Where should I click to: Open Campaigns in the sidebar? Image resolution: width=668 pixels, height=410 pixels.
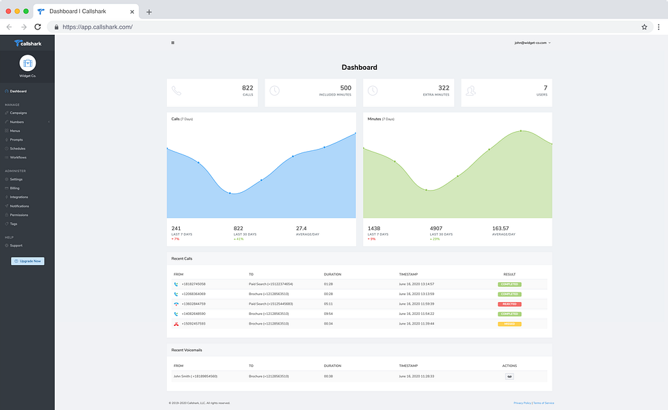[18, 113]
